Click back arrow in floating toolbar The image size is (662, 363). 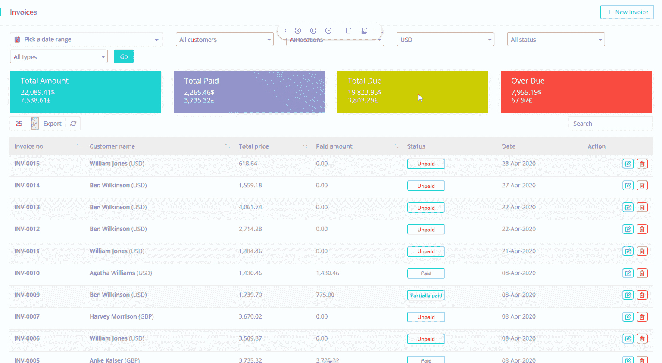[x=298, y=31]
